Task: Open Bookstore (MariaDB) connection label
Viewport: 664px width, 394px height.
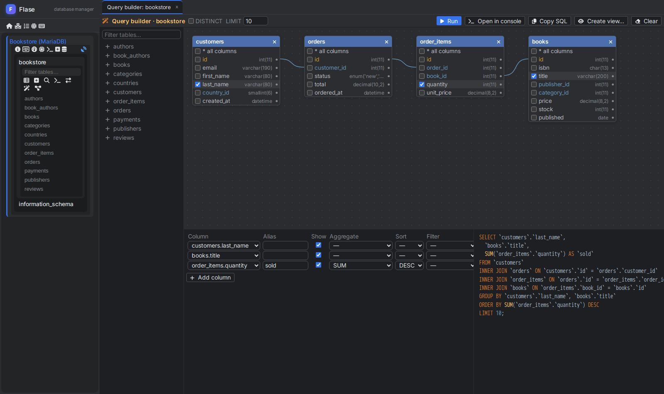Action: point(38,41)
